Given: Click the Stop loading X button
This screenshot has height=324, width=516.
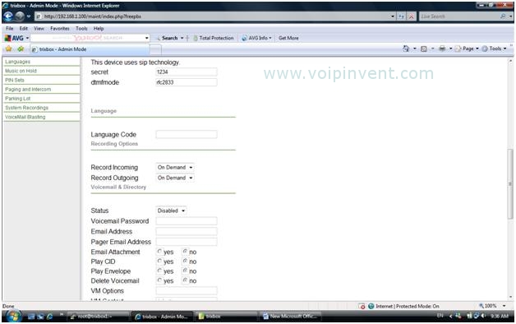Looking at the screenshot, I should pos(412,16).
